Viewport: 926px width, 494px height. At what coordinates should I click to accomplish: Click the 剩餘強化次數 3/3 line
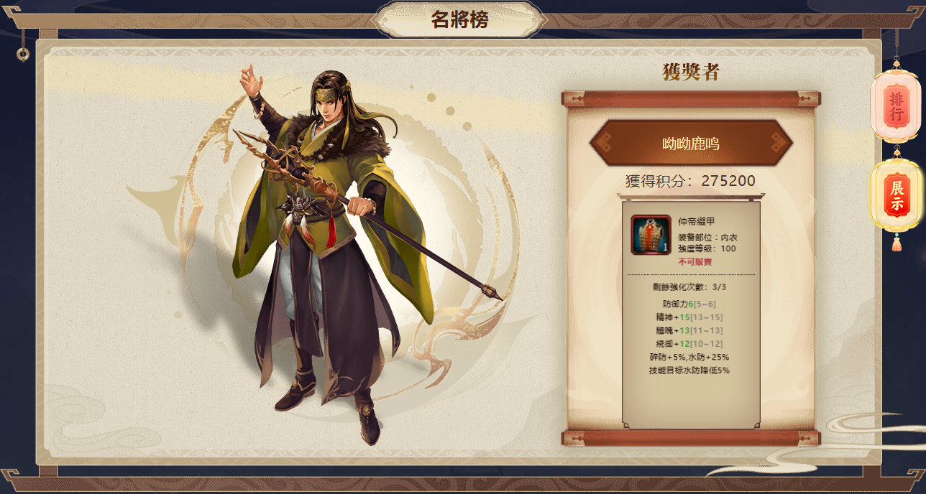coord(690,287)
